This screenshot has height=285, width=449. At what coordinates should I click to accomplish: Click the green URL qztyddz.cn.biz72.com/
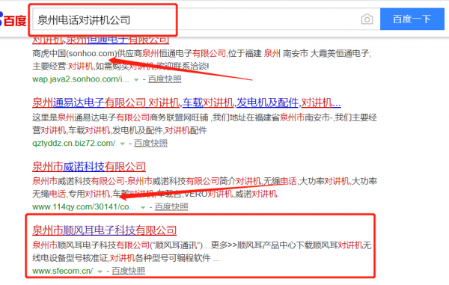point(74,143)
